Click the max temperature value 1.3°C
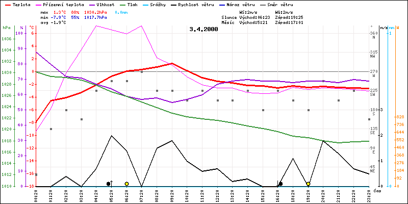Image resolution: width=408 pixels, height=204 pixels. pyautogui.click(x=60, y=11)
